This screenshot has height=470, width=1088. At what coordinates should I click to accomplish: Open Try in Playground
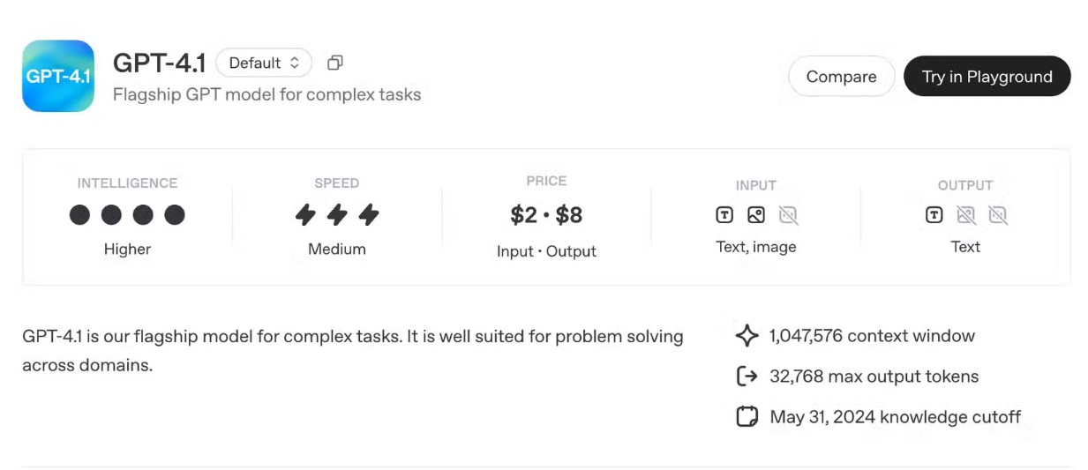987,77
